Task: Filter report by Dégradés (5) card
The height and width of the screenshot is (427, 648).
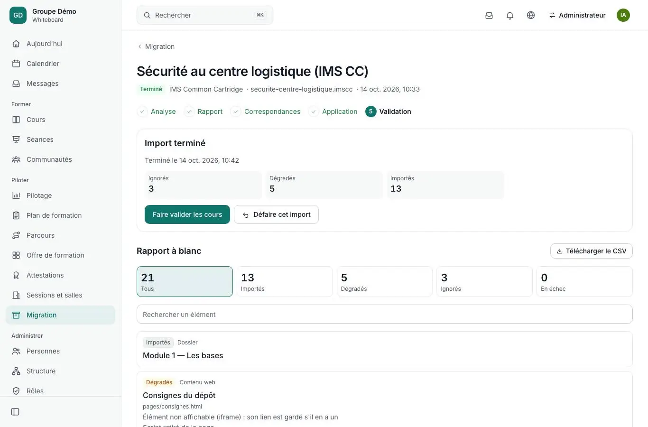Action: tap(385, 282)
